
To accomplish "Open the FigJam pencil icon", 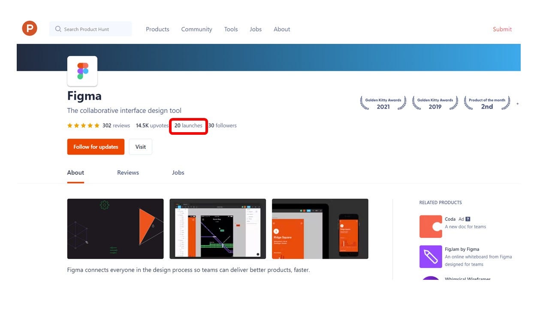I will click(431, 257).
